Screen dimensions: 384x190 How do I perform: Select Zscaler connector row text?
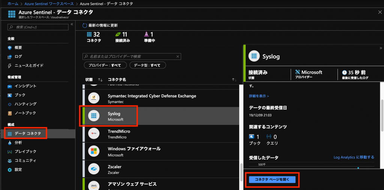[x=115, y=170]
